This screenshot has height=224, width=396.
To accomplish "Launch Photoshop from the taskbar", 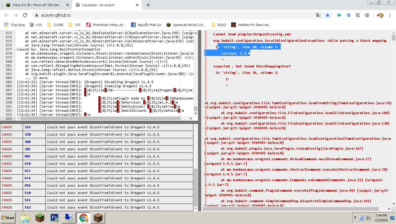I will coord(54,218).
